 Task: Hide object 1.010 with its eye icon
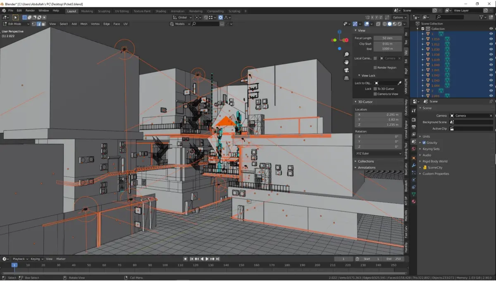point(491,39)
